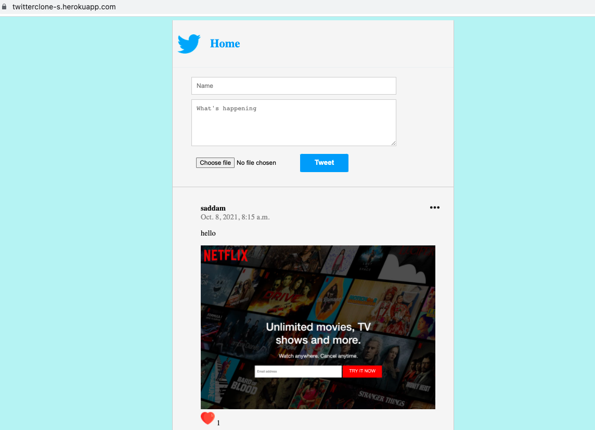Viewport: 595px width, 430px height.
Task: Focus the Name input field
Action: tap(294, 86)
